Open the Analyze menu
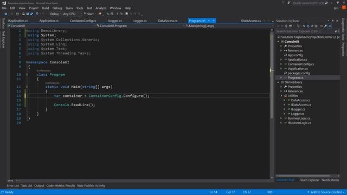This screenshot has width=347, height=195. tap(101, 8)
